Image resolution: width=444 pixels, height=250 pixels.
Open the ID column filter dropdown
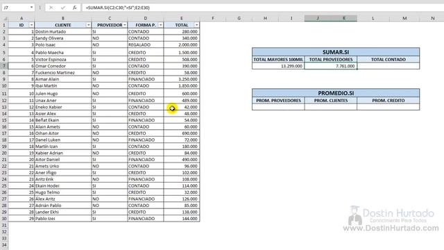pos(31,25)
